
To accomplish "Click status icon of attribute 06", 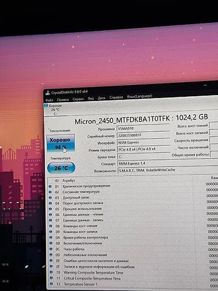I will [51, 214].
